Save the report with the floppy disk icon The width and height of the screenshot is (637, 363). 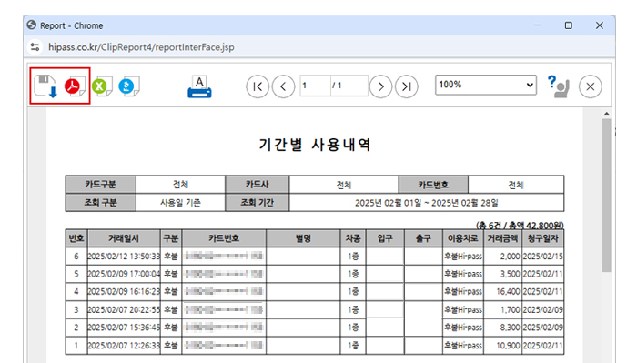coord(45,86)
